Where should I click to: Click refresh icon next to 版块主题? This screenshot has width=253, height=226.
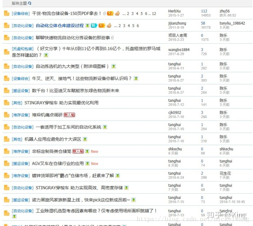click(x=30, y=3)
